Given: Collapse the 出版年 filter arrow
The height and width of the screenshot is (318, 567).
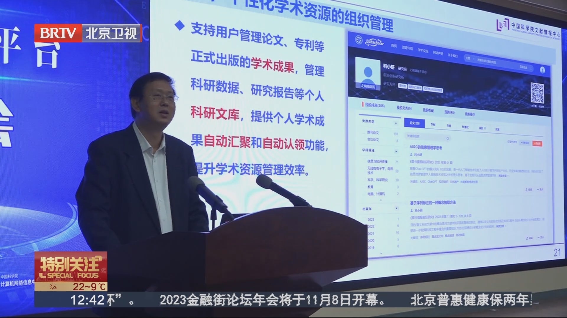Looking at the screenshot, I should [x=396, y=208].
